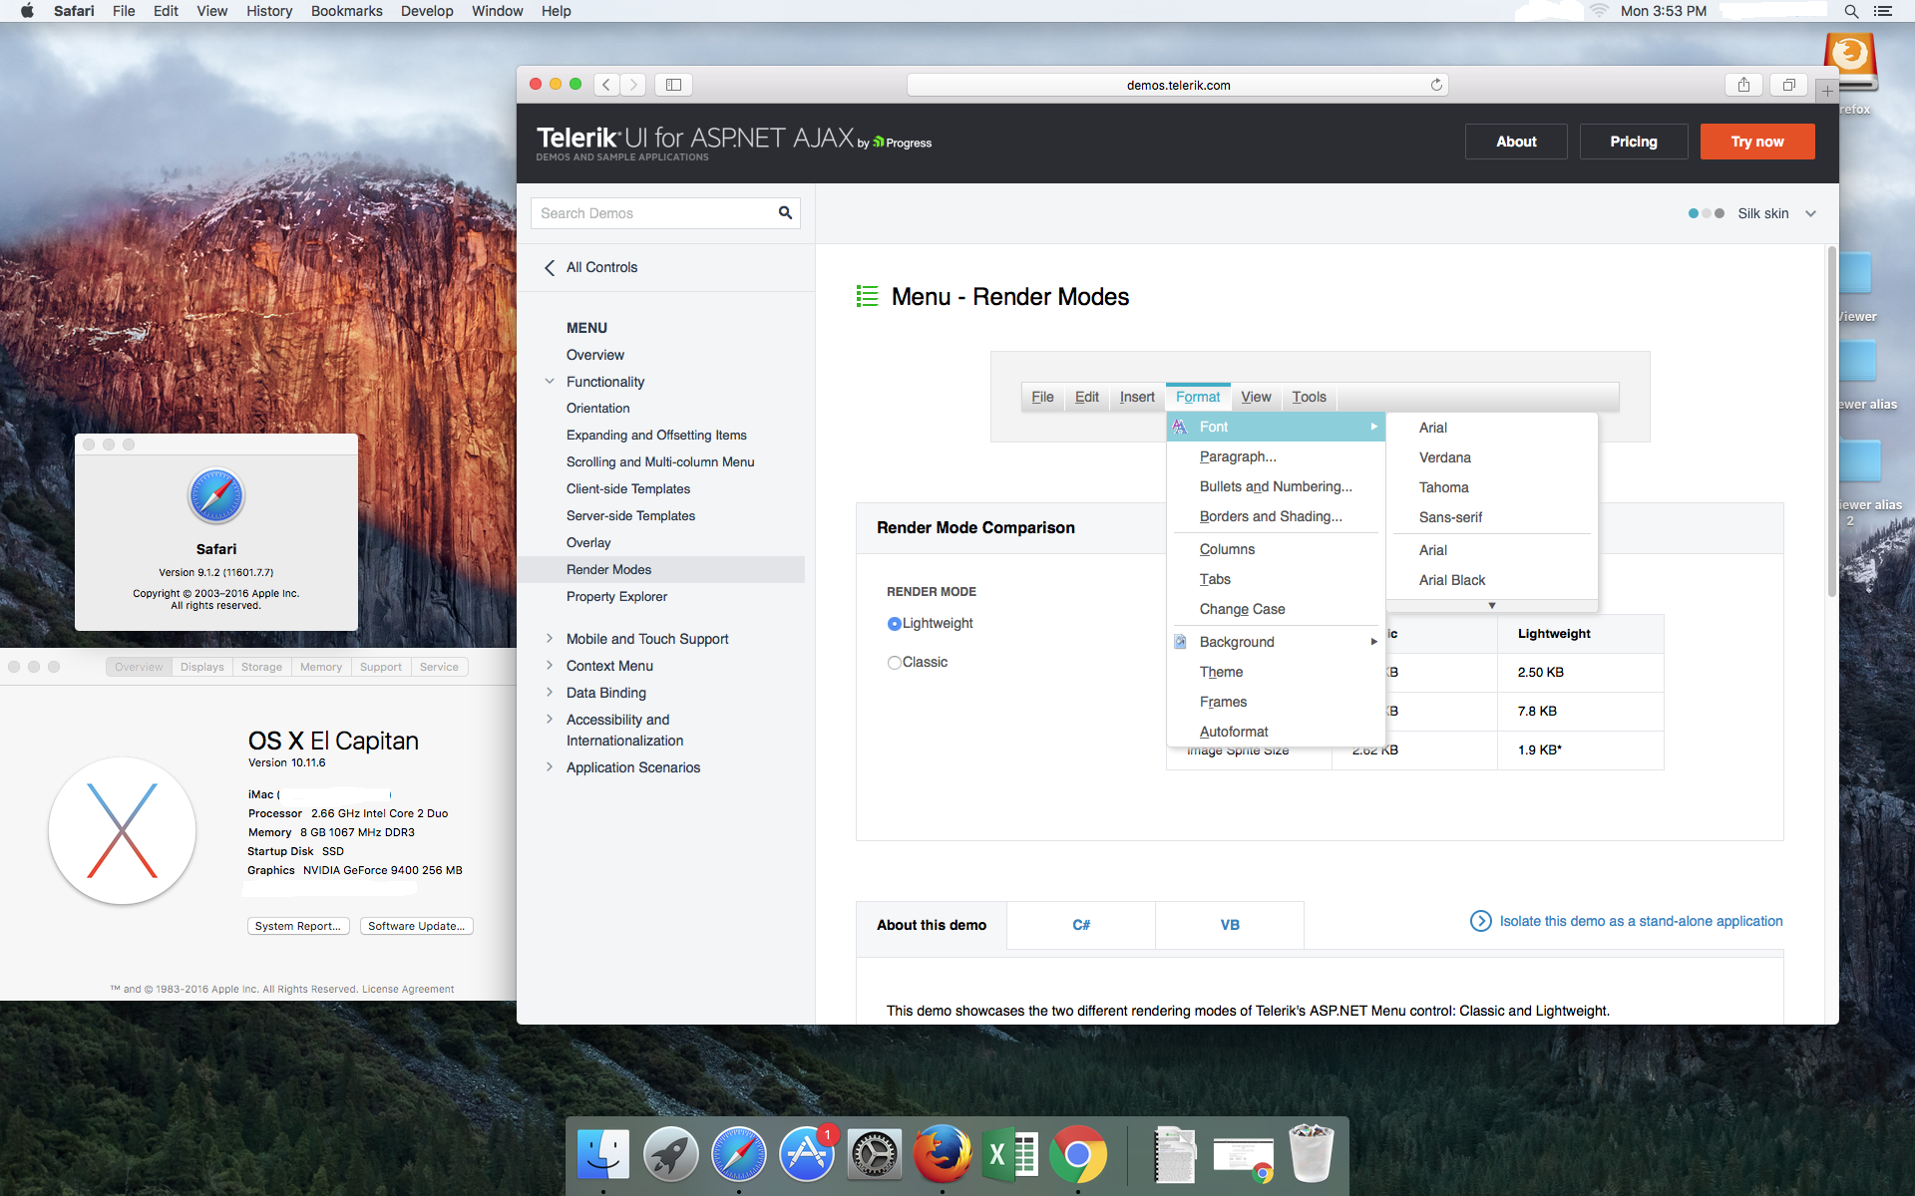
Task: Click the search magnifier in Search Demos
Action: [x=785, y=213]
